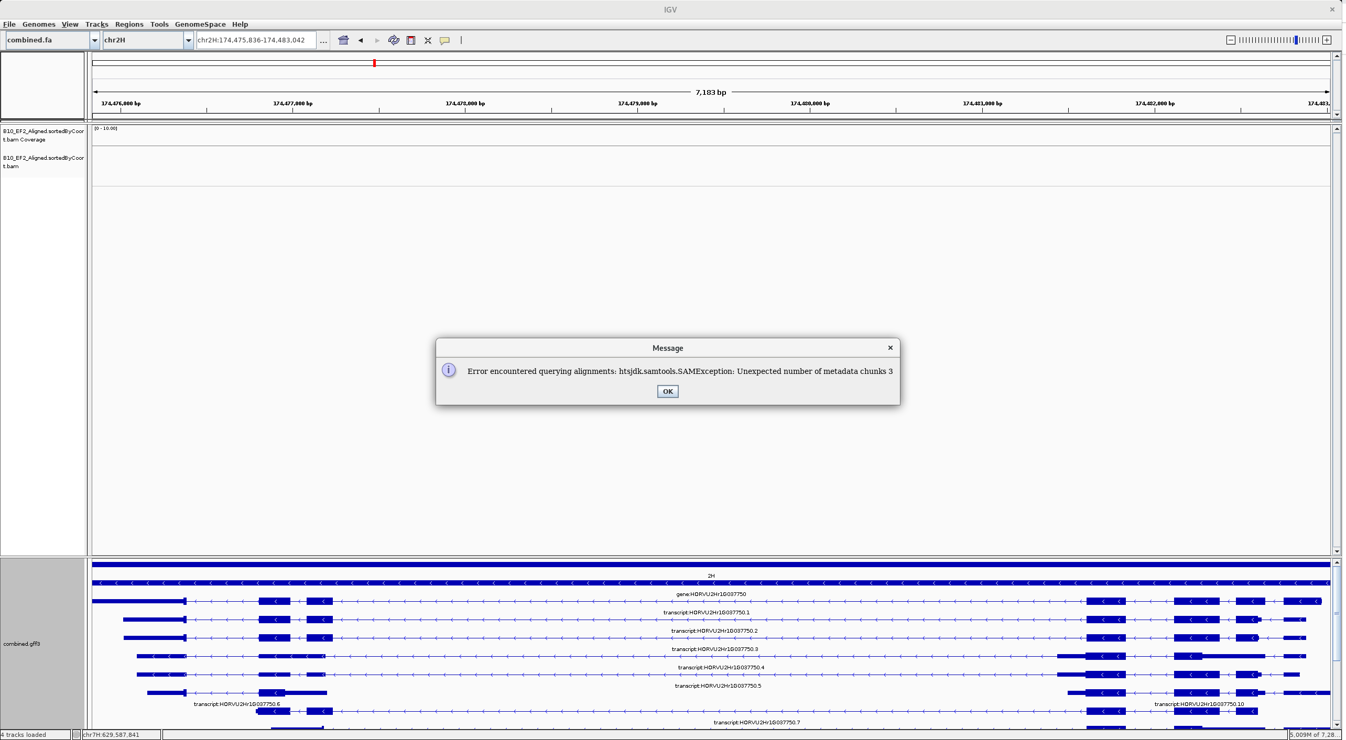Click the forward navigation arrow

click(x=377, y=40)
